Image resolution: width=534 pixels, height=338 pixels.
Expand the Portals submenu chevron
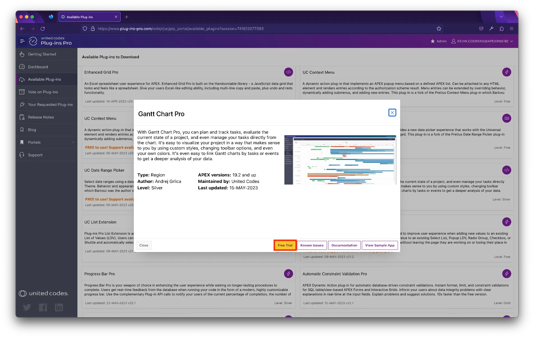(73, 142)
